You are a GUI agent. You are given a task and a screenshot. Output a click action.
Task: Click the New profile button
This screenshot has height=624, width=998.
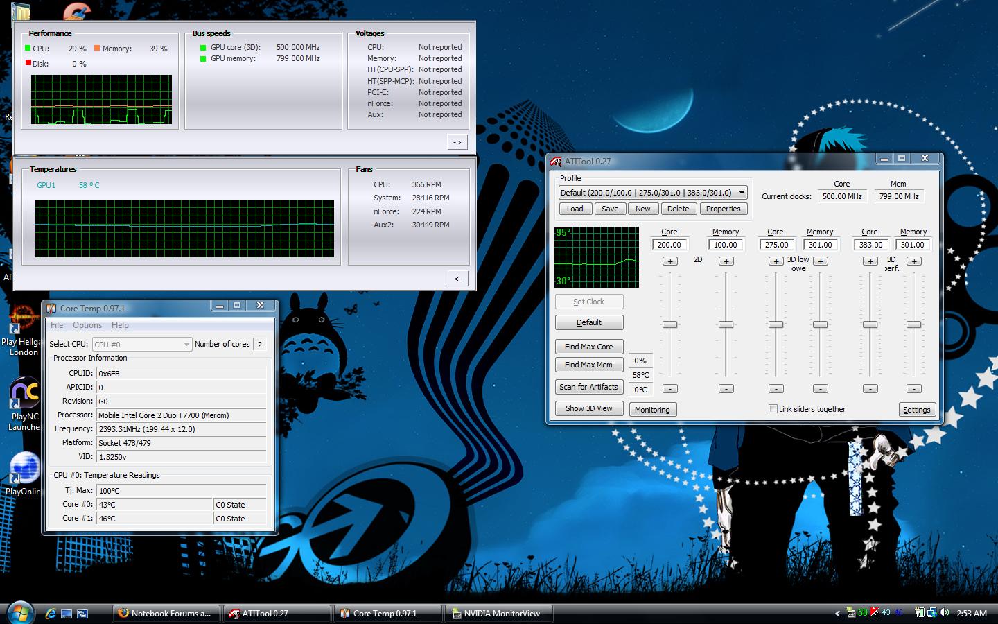pos(643,209)
